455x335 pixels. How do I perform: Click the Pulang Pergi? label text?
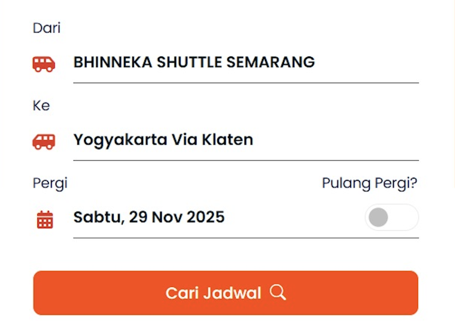click(370, 183)
